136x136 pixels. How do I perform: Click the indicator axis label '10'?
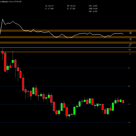coord(131,44)
